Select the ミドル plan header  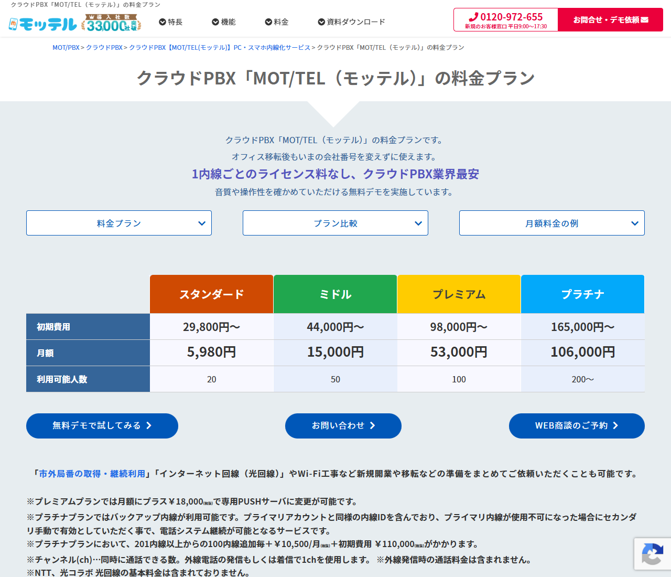335,294
